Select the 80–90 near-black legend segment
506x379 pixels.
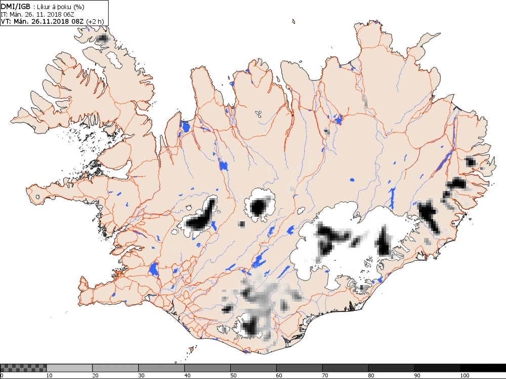[x=391, y=368]
